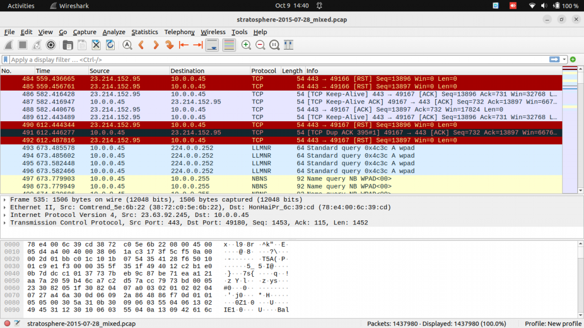Screen dimensions: 584x328
Task: Open the Telephony menu
Action: 179,32
